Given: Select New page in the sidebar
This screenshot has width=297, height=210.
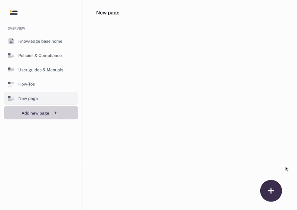Looking at the screenshot, I should point(28,99).
